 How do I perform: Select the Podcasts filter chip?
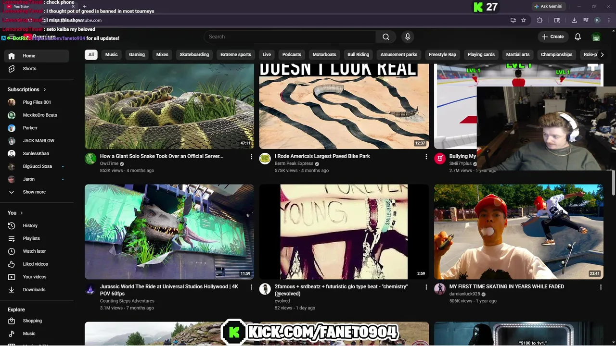[292, 54]
